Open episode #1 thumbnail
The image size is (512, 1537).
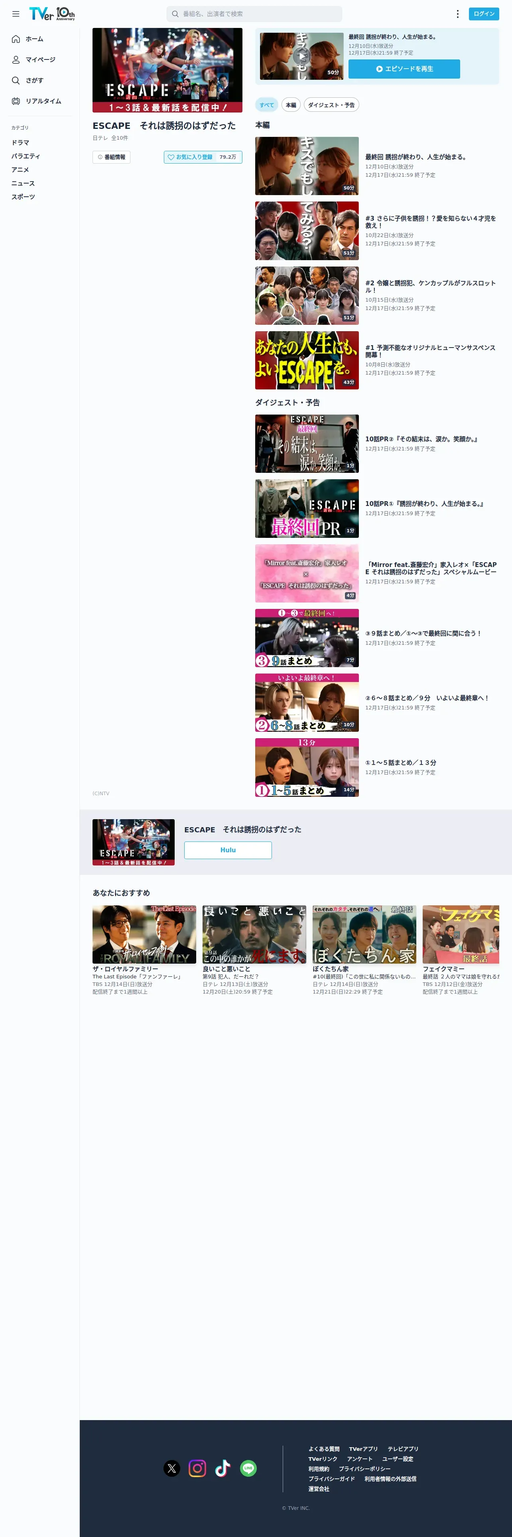click(x=307, y=360)
